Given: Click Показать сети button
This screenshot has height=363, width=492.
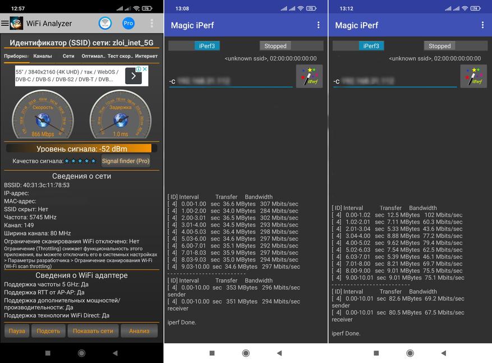Looking at the screenshot, I should tap(93, 331).
